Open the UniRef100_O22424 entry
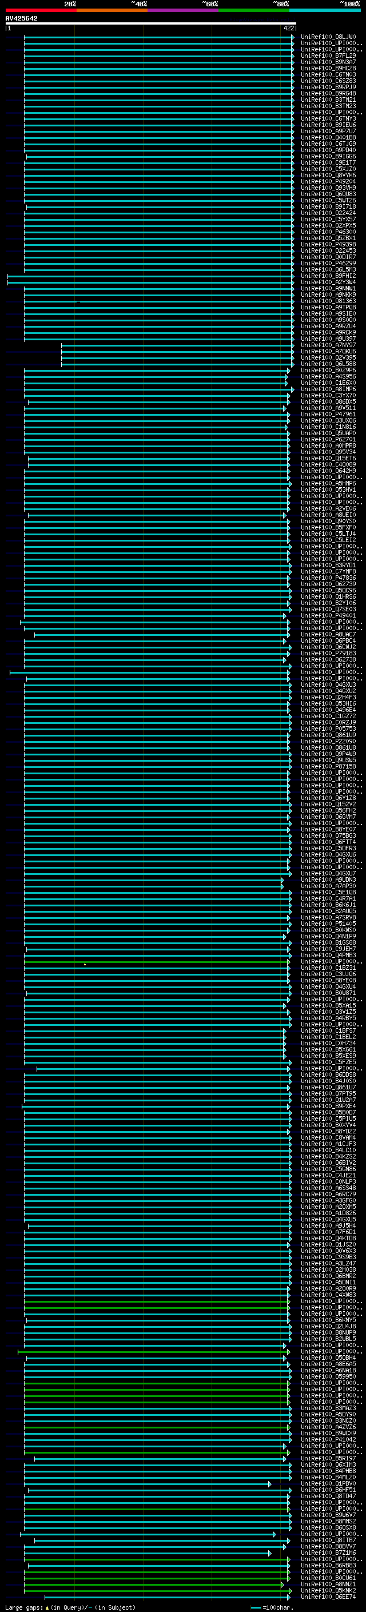This screenshot has height=1612, width=366. 328,213
